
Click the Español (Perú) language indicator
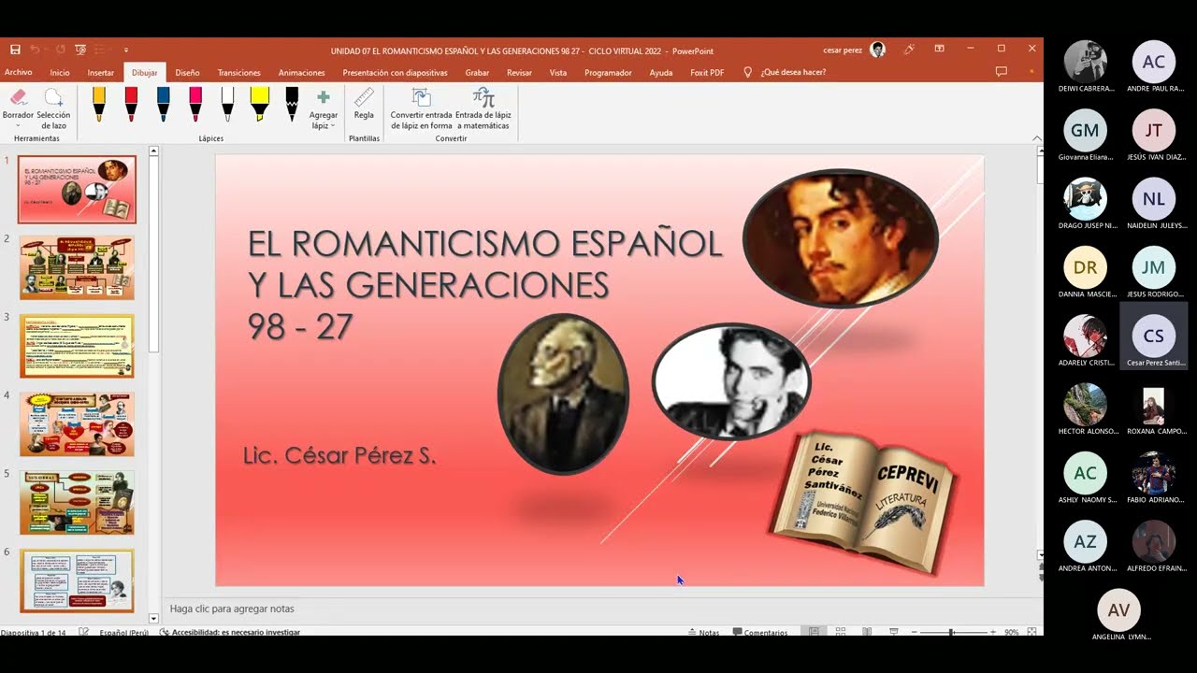coord(124,632)
